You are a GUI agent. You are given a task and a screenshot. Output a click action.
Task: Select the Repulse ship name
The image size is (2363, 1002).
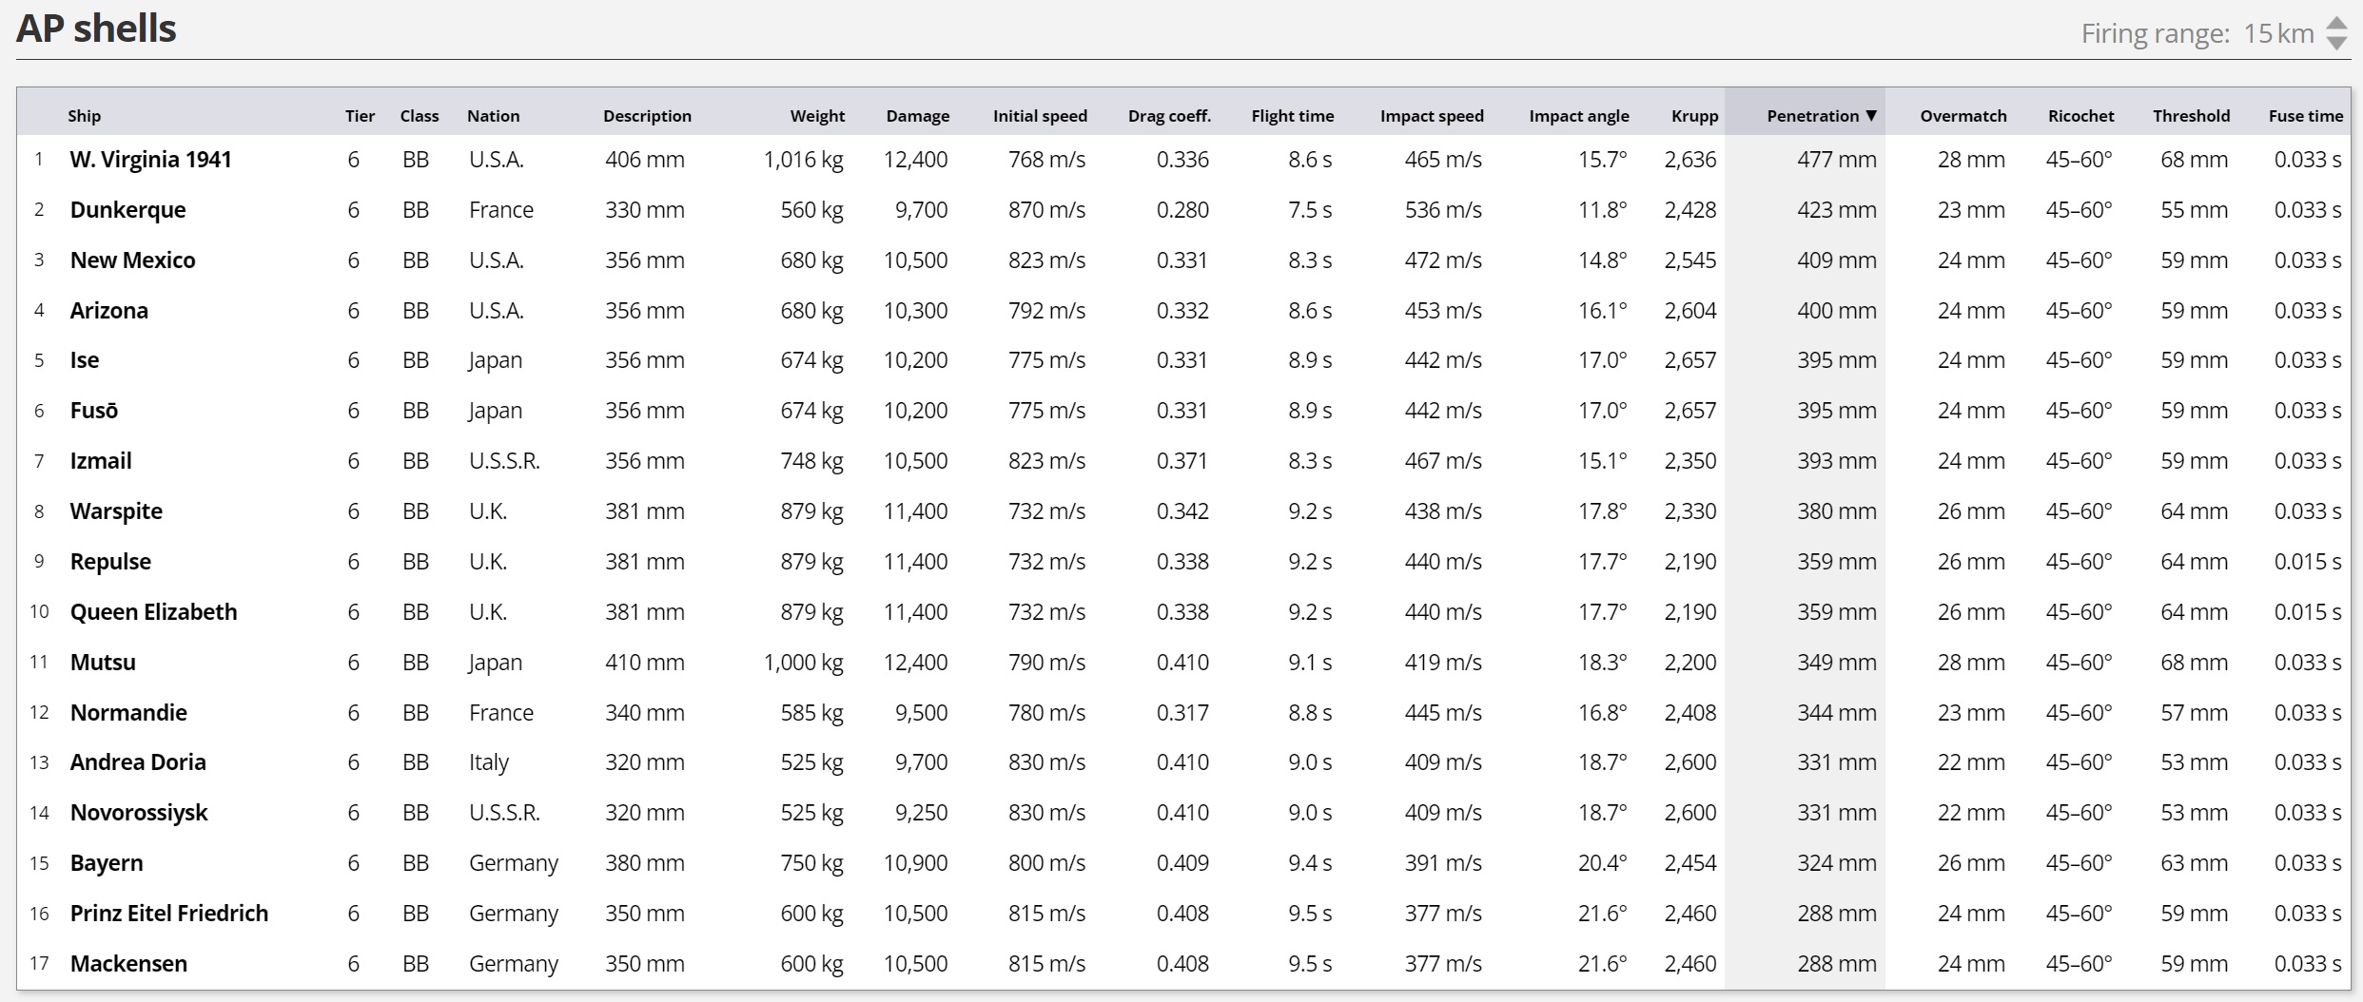pyautogui.click(x=110, y=562)
